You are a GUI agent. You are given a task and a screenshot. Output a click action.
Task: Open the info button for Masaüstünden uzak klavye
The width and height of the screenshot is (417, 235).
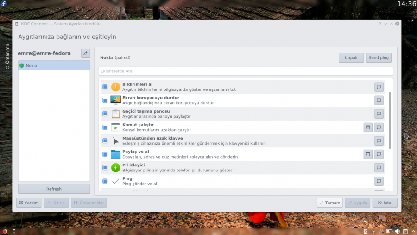coord(379,140)
